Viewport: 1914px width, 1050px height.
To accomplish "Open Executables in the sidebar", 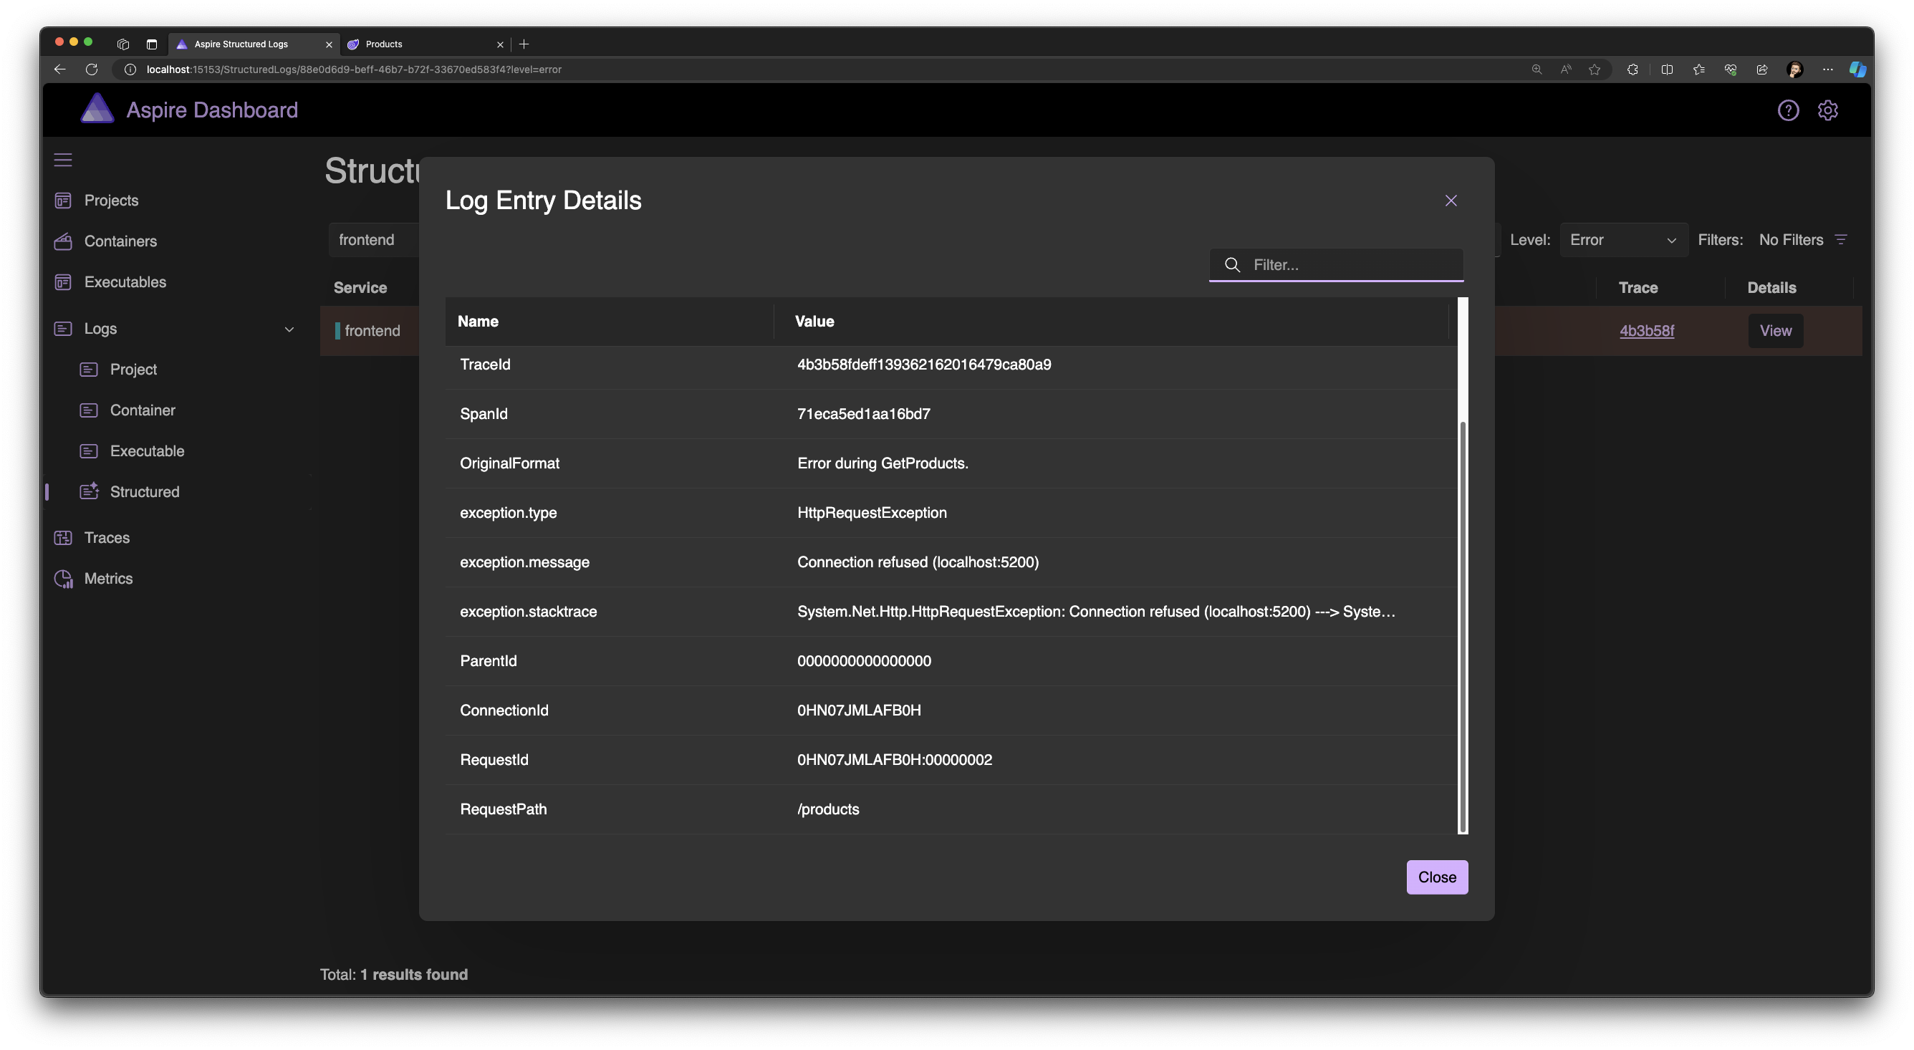I will click(x=125, y=281).
